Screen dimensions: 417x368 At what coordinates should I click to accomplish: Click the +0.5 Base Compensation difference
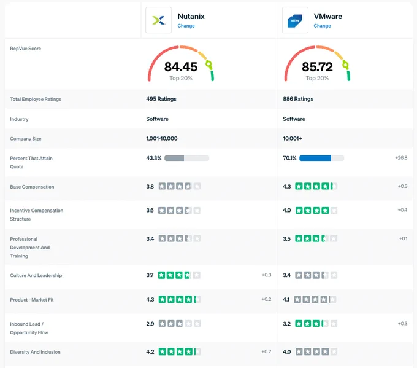click(x=402, y=186)
